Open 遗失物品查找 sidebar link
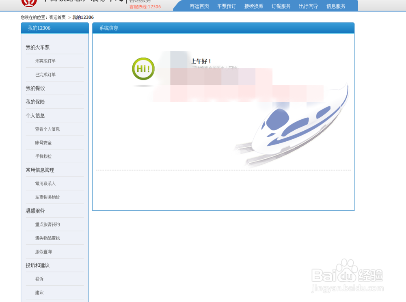Screen dimensions: 406x302 pyautogui.click(x=48, y=238)
